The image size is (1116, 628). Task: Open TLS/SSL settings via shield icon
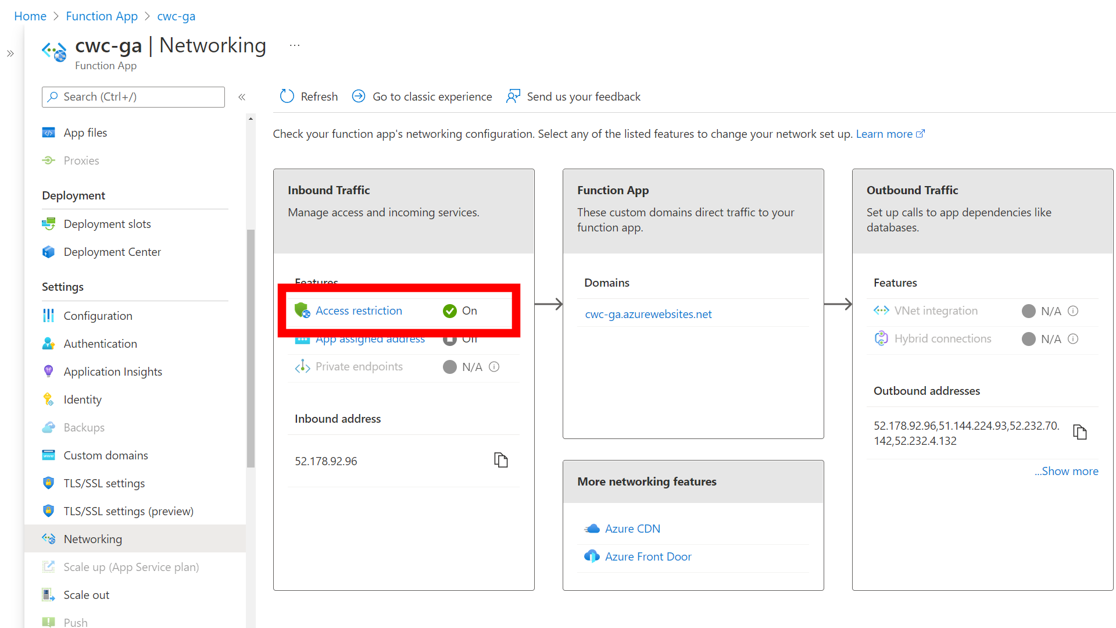coord(49,483)
